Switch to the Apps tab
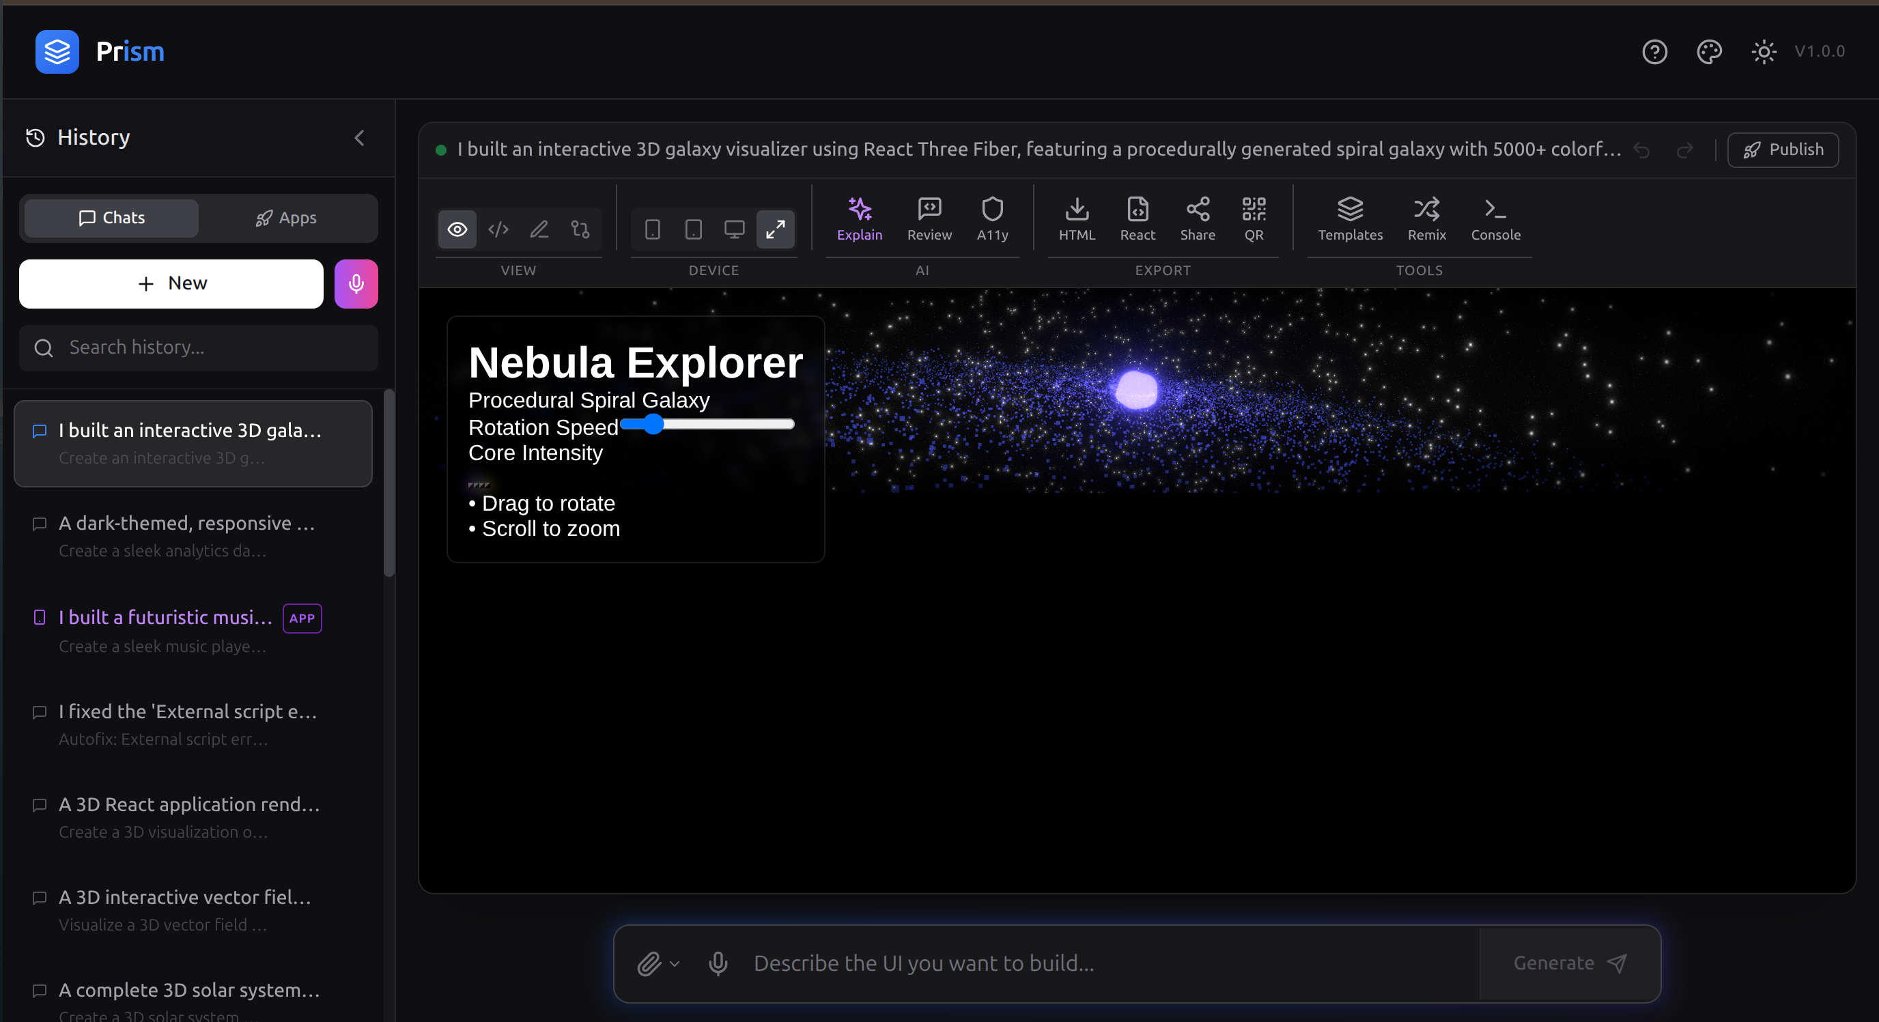 point(287,218)
